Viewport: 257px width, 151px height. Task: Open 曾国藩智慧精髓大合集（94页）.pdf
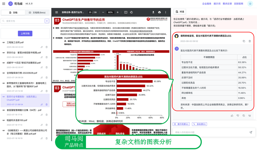(24, 110)
